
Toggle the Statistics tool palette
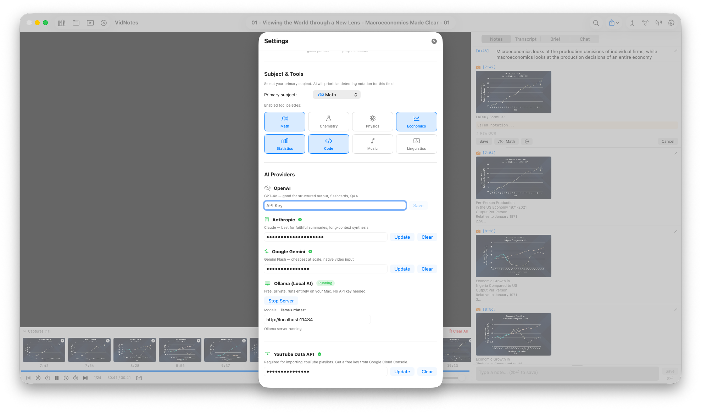[x=285, y=144]
